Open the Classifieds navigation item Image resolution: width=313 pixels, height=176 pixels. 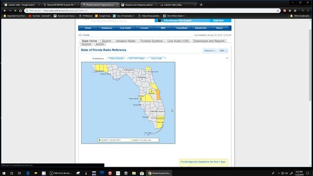[181, 28]
